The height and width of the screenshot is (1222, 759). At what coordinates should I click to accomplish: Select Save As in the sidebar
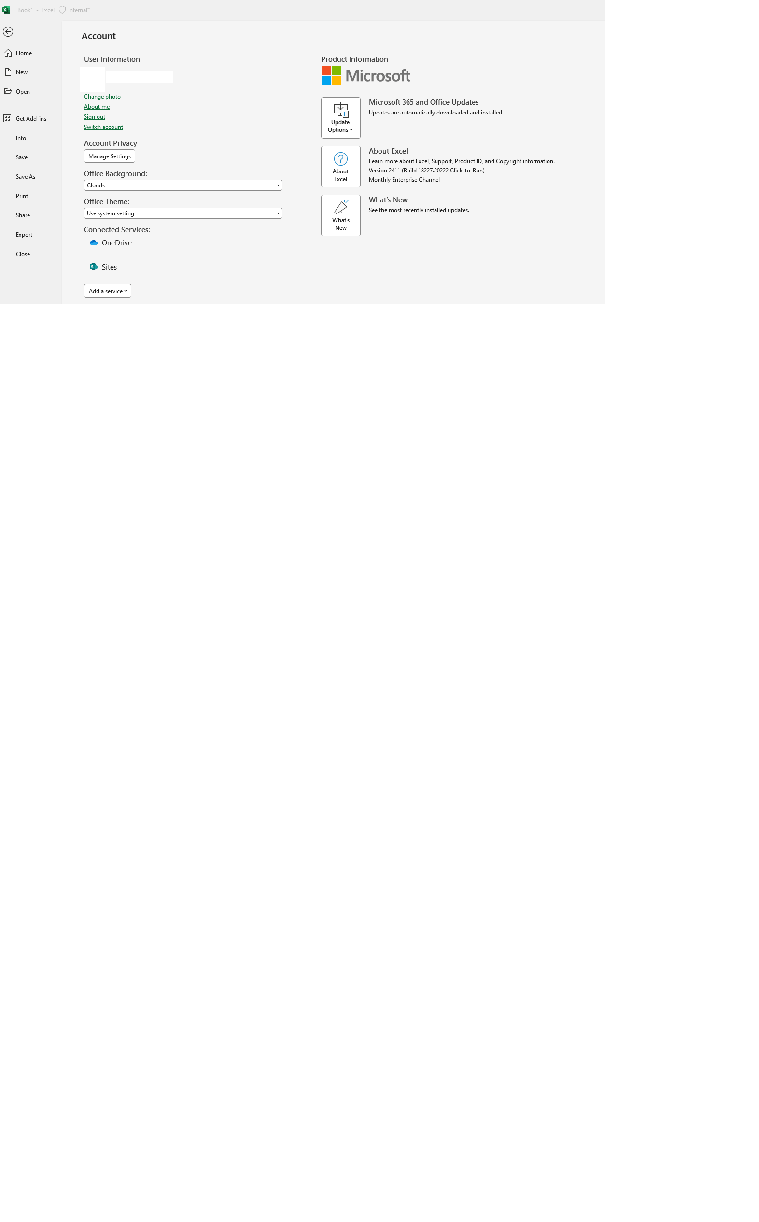coord(25,177)
